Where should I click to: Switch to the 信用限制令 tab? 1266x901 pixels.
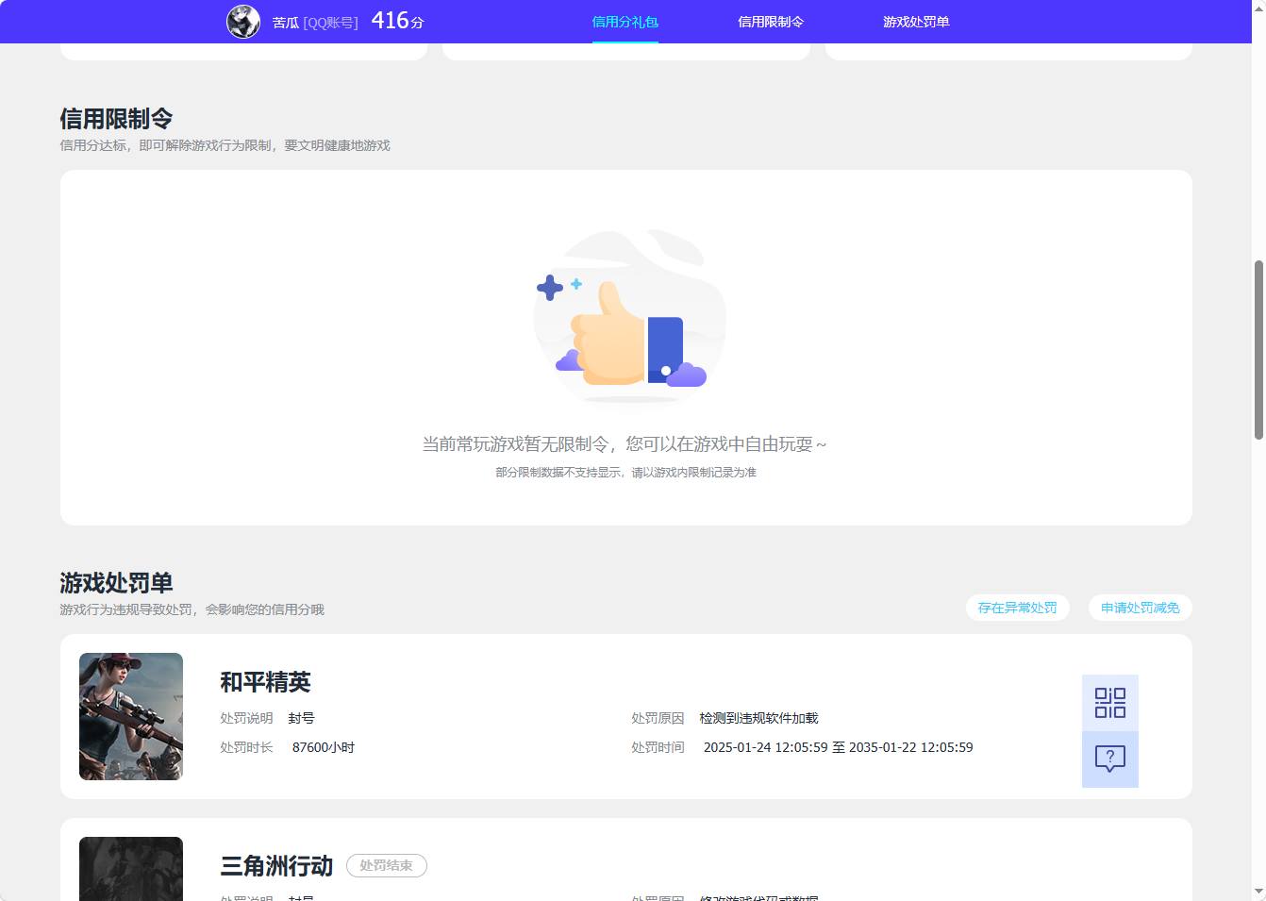[771, 22]
